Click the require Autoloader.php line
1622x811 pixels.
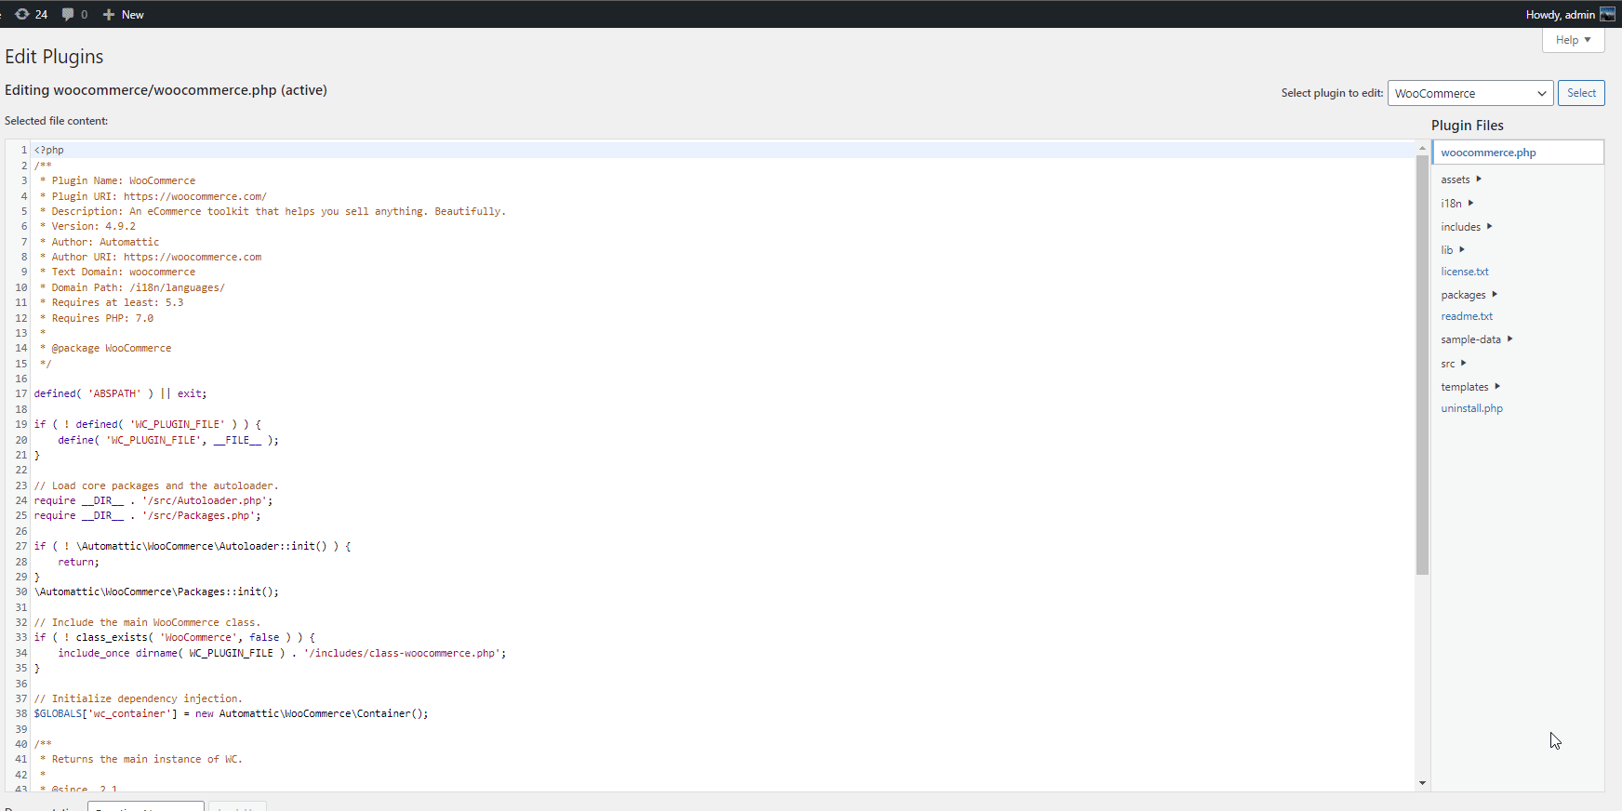click(x=153, y=500)
